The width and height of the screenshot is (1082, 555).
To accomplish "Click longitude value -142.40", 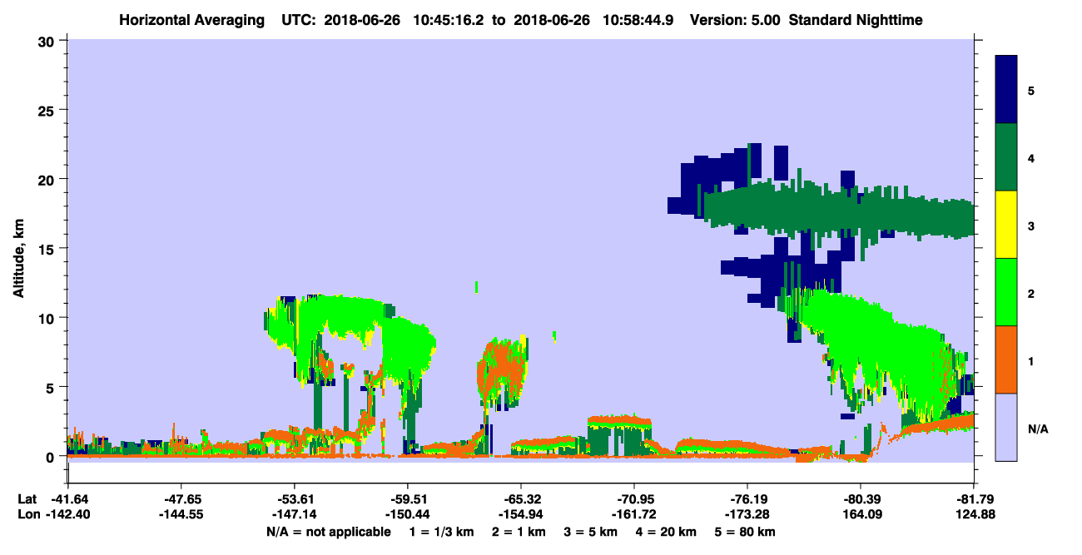I will pyautogui.click(x=67, y=515).
